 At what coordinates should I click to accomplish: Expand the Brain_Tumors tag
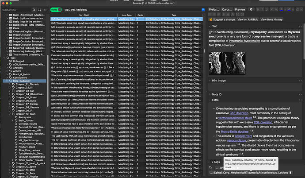tap(13, 120)
